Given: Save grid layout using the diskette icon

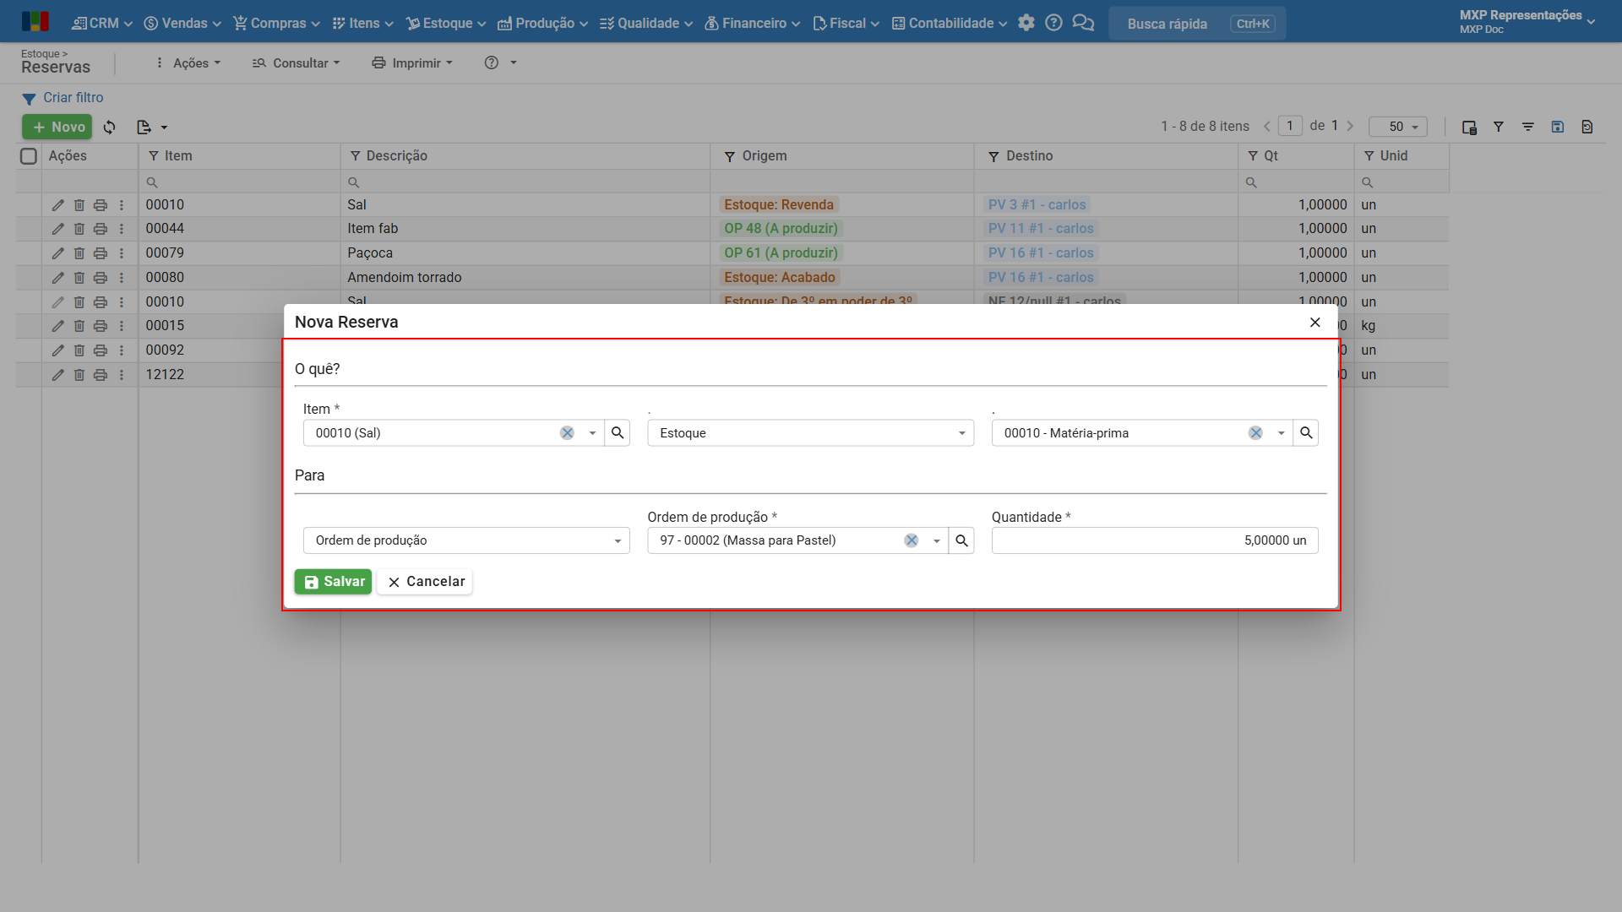Looking at the screenshot, I should coord(1558,127).
